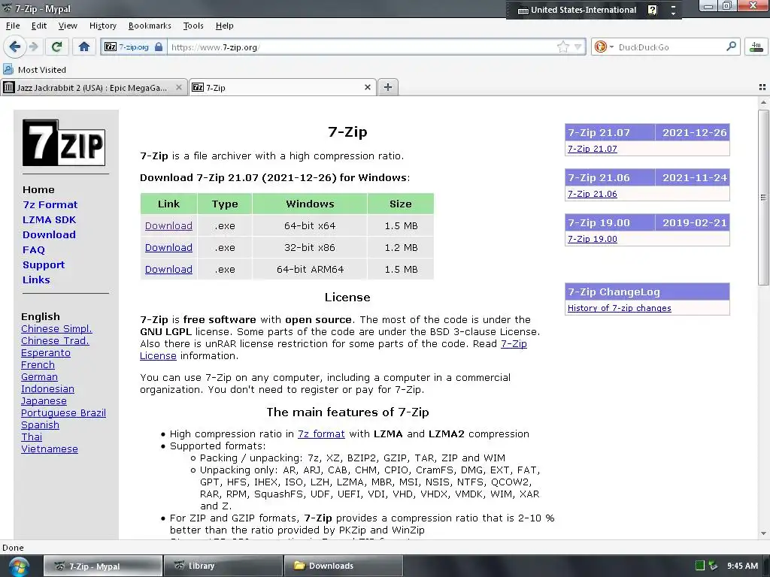Open the downloads toolbar button
Viewport: 770px width, 577px height.
point(756,47)
